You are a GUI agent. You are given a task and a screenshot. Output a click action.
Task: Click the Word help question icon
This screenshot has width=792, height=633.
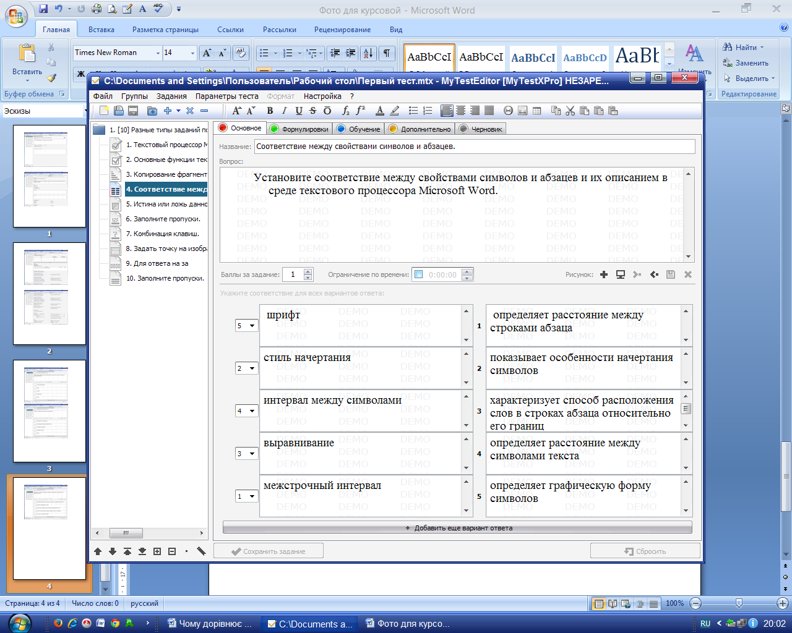[784, 28]
